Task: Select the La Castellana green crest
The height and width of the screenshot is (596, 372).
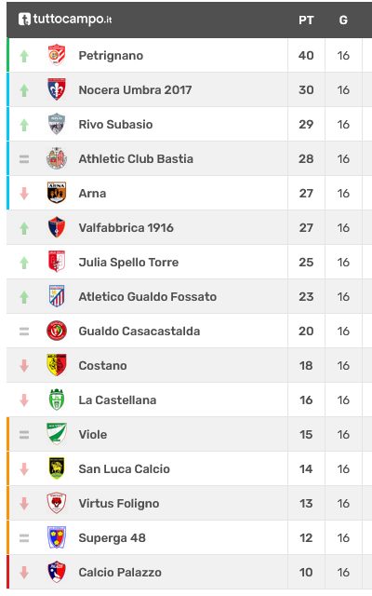Action: click(57, 400)
